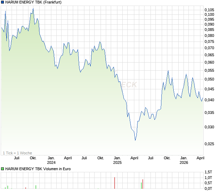This screenshot has width=218, height=192.
Task: Click the volume axis label '1,5T'
Action: (208, 172)
